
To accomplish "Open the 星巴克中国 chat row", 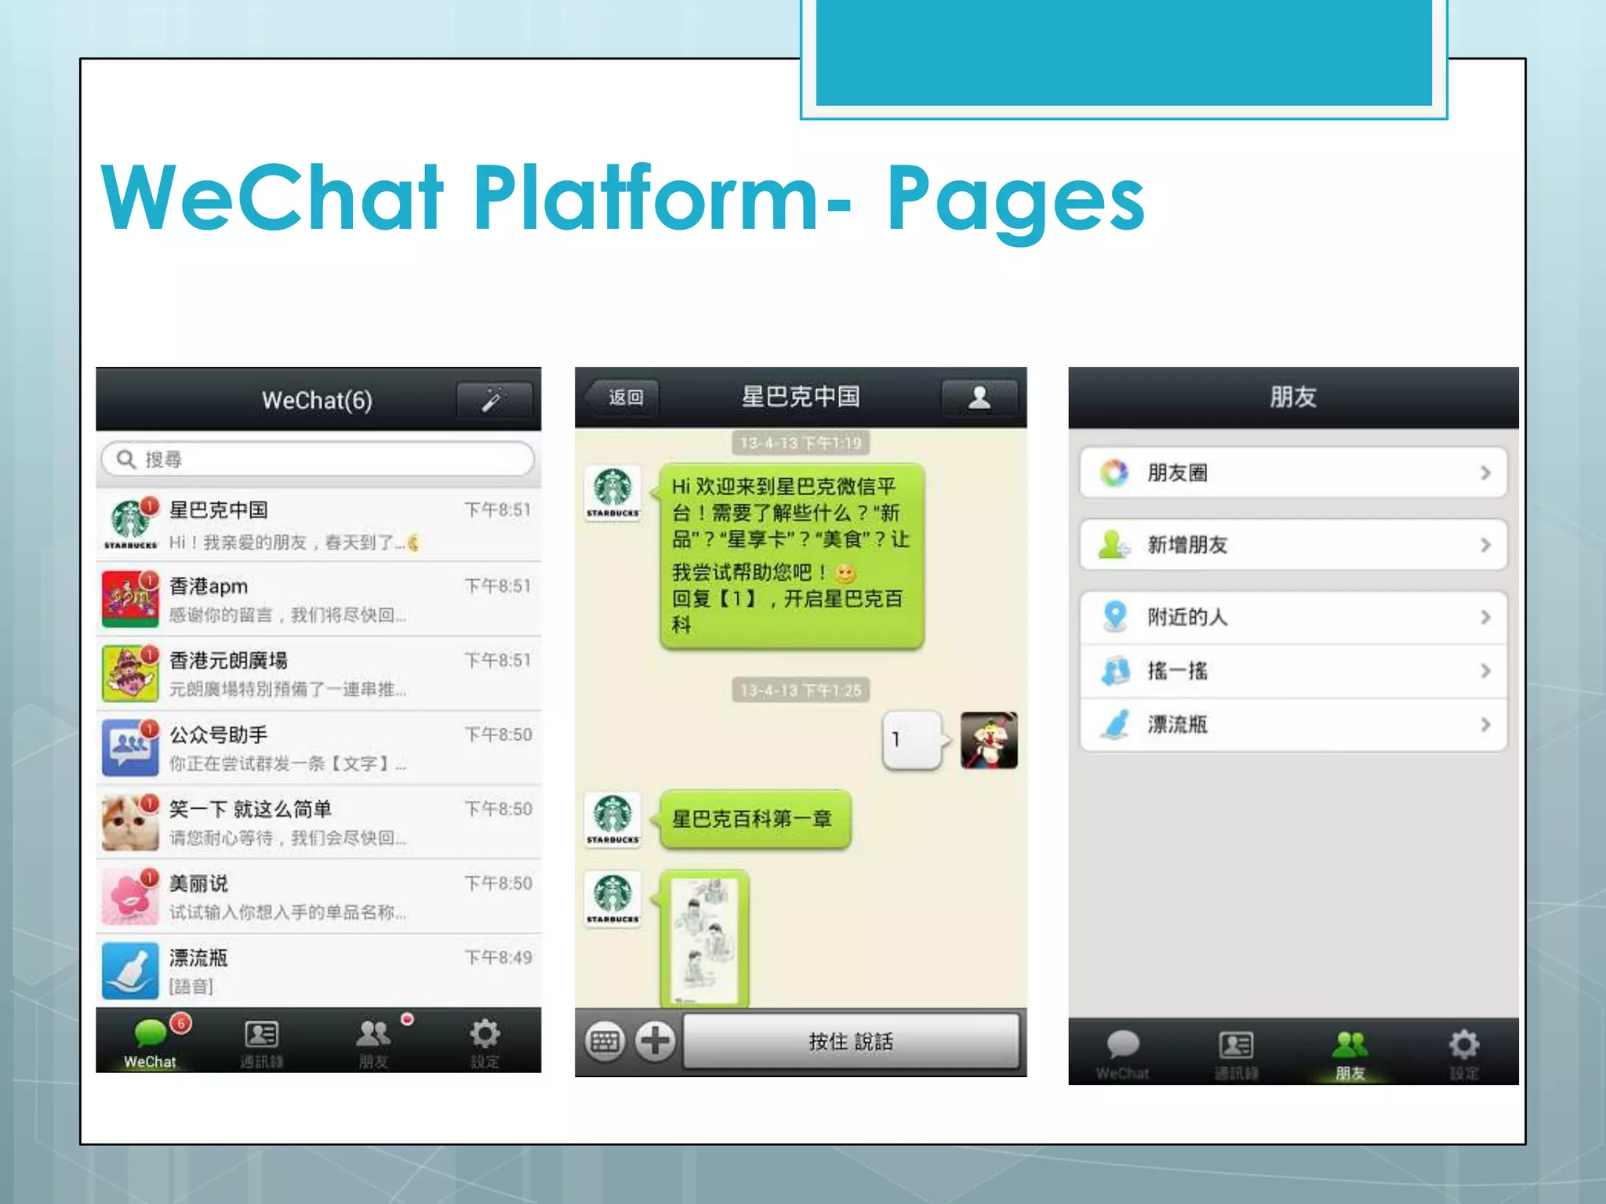I will (x=318, y=524).
